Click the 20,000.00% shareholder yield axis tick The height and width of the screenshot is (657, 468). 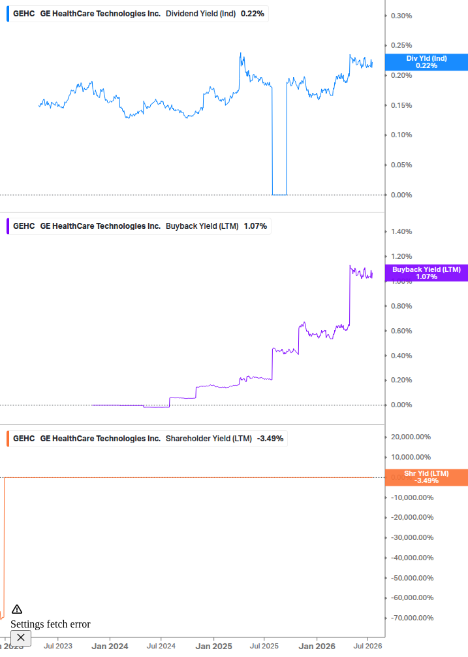(411, 437)
